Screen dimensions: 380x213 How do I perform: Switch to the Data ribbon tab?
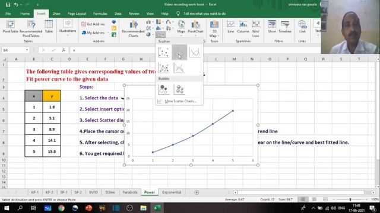click(118, 14)
